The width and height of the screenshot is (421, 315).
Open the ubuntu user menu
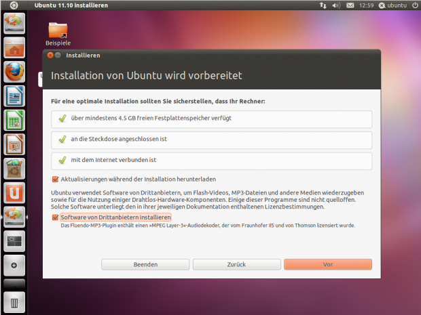(392, 5)
